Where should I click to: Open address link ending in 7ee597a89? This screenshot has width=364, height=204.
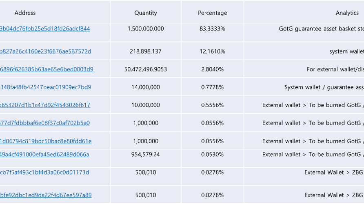click(46, 195)
